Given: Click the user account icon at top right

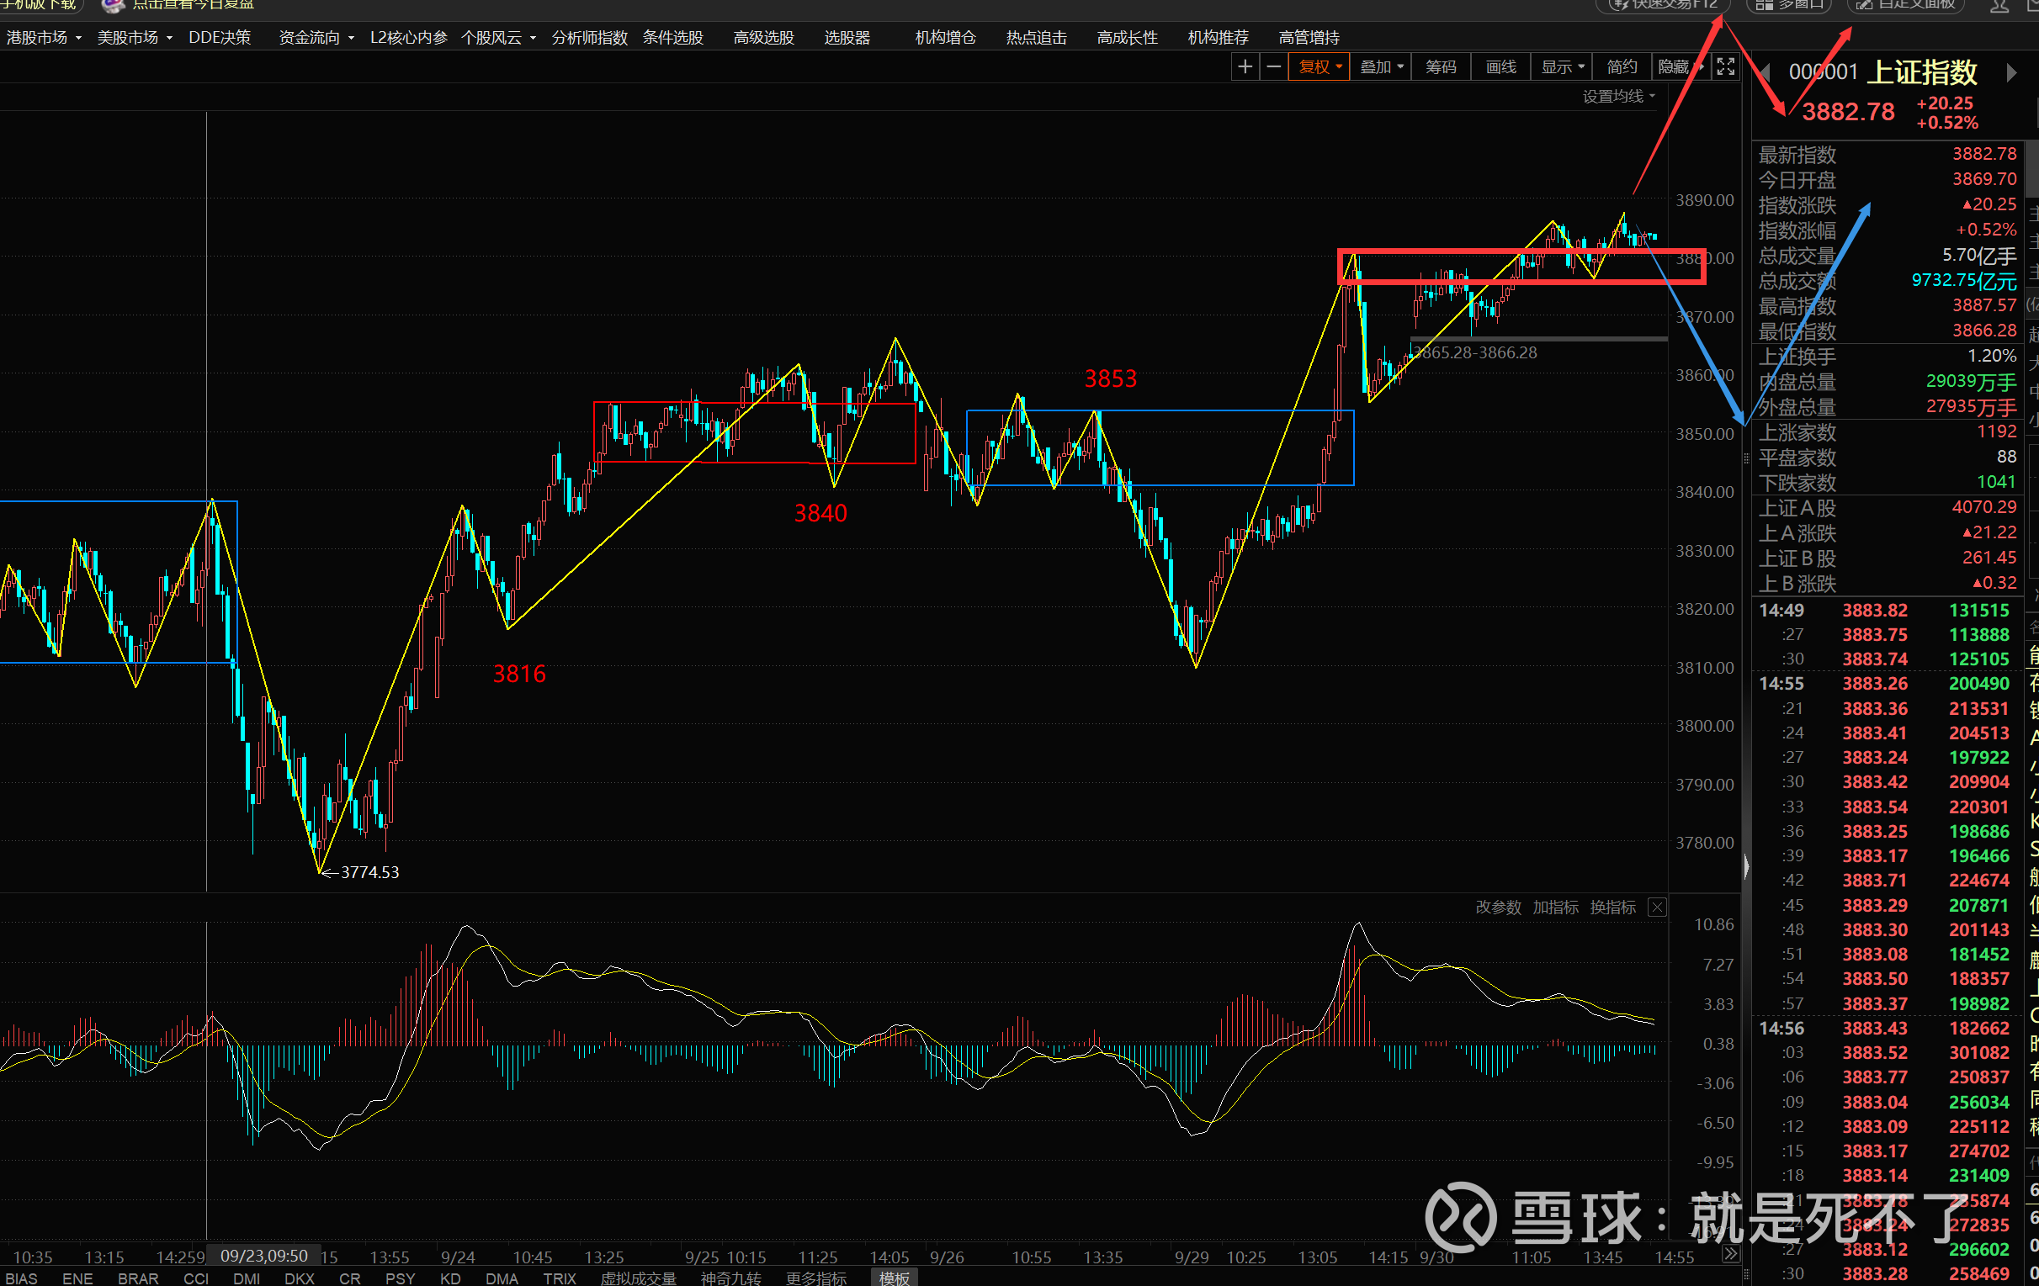Looking at the screenshot, I should point(1999,5).
